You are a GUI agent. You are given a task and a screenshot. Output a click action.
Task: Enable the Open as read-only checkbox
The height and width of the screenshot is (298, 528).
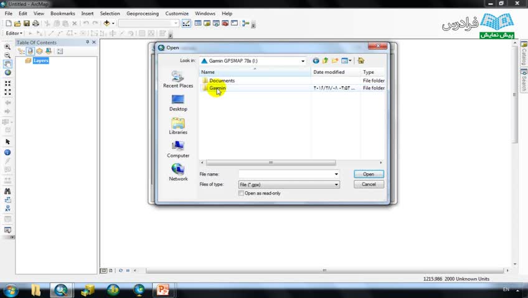(x=241, y=193)
